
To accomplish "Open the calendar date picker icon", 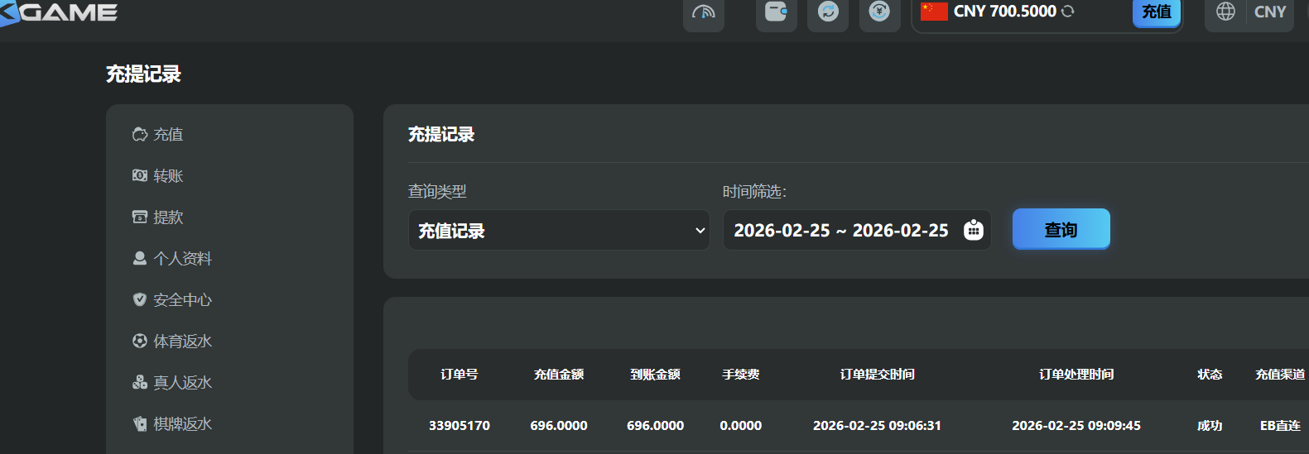I will coord(974,230).
